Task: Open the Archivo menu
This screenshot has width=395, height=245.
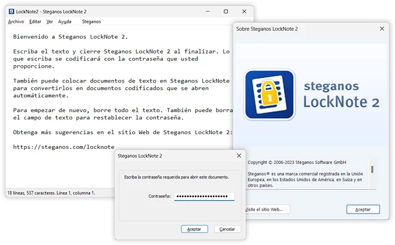Action: coord(16,22)
